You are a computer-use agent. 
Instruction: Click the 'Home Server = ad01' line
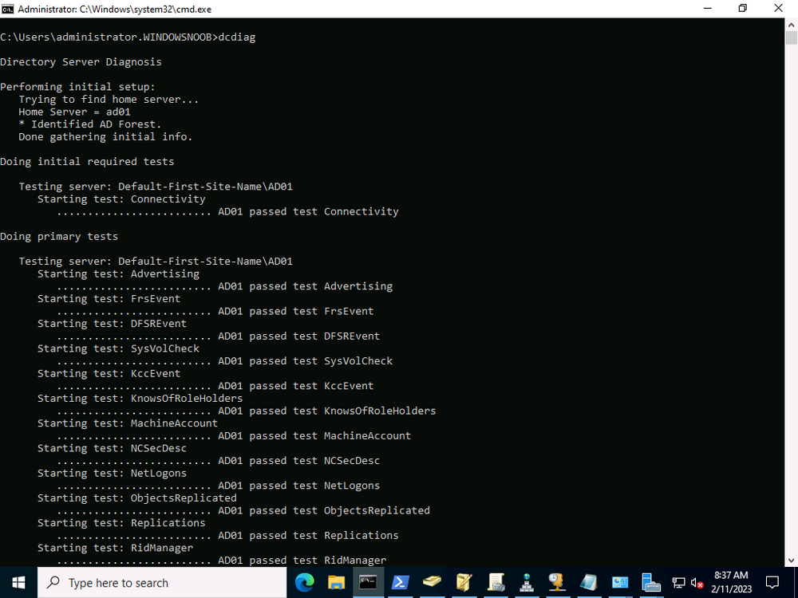click(74, 112)
